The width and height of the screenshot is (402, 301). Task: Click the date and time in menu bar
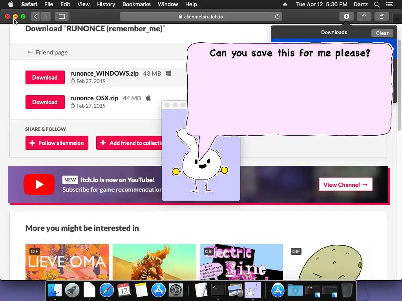point(322,4)
